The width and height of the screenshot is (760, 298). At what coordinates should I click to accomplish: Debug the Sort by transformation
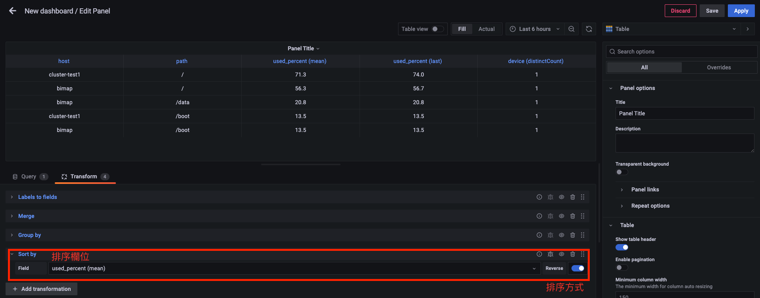550,254
